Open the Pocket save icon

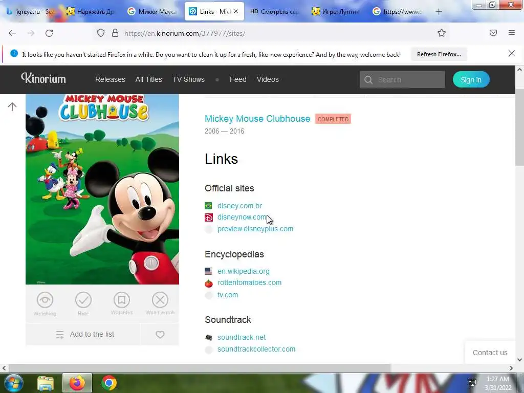[493, 33]
